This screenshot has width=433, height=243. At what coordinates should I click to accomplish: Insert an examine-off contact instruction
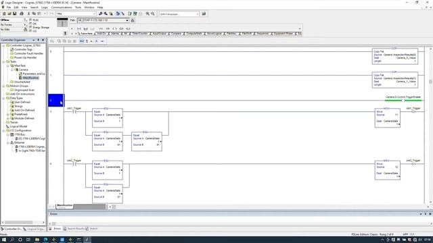(x=108, y=28)
